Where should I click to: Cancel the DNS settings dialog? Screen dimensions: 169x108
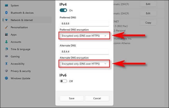click(x=97, y=98)
